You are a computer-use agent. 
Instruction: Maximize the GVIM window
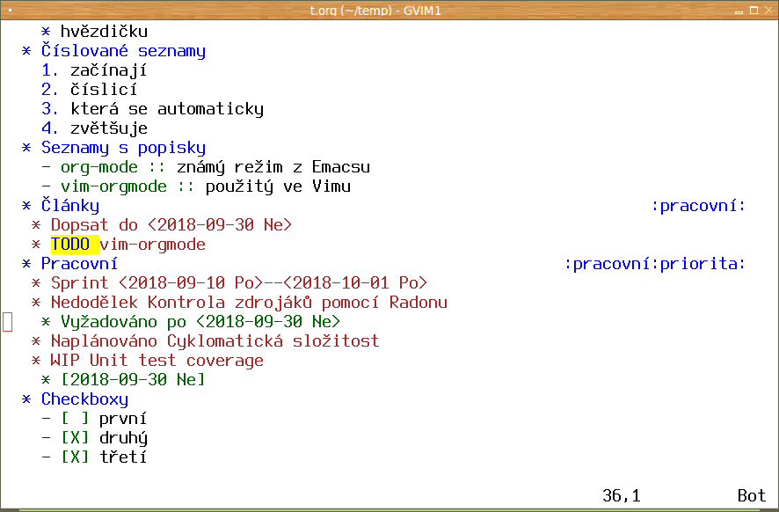[754, 11]
